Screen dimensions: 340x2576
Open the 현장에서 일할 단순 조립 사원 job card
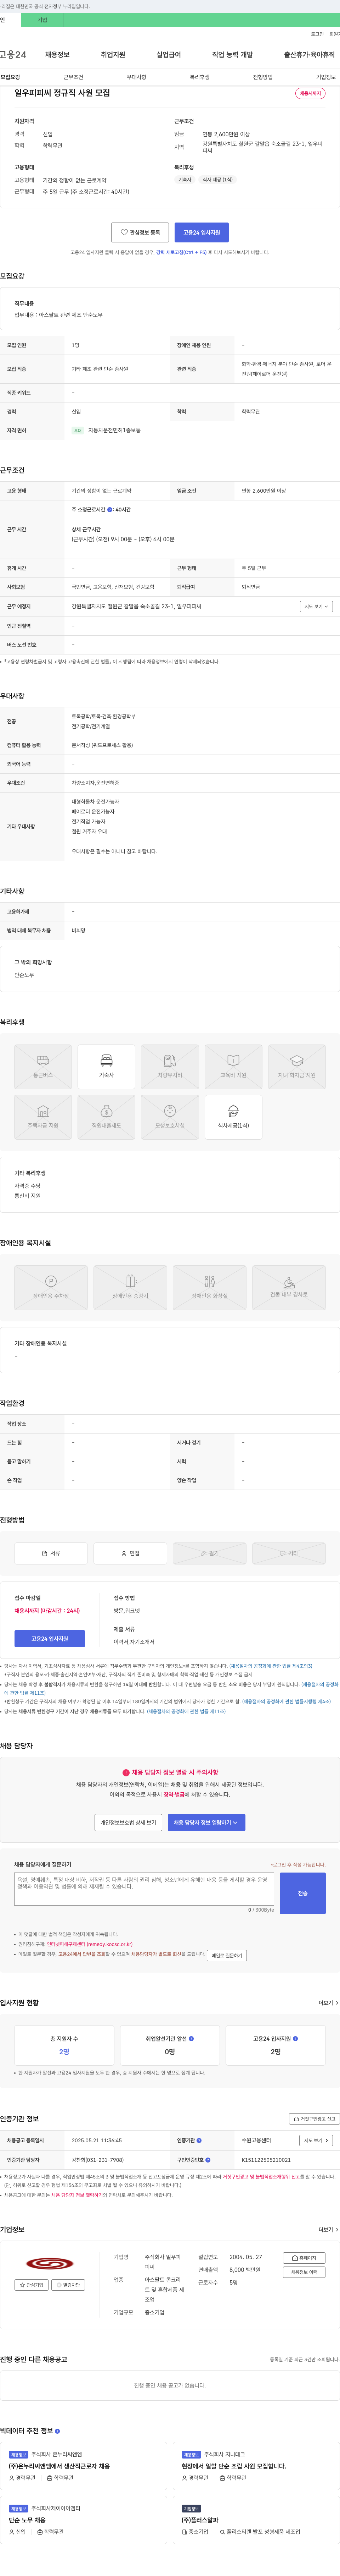coord(256,2466)
